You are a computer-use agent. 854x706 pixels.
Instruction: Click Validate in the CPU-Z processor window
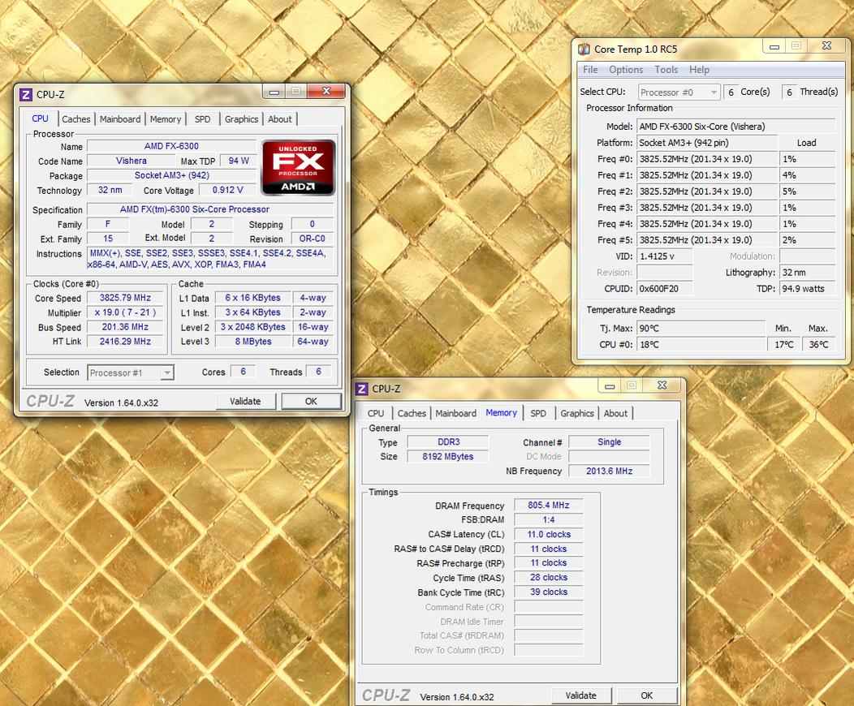(245, 401)
